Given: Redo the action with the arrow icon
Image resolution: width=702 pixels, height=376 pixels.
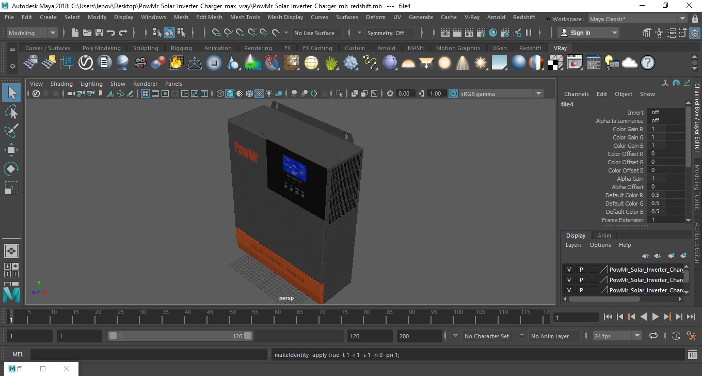Looking at the screenshot, I should 123,33.
